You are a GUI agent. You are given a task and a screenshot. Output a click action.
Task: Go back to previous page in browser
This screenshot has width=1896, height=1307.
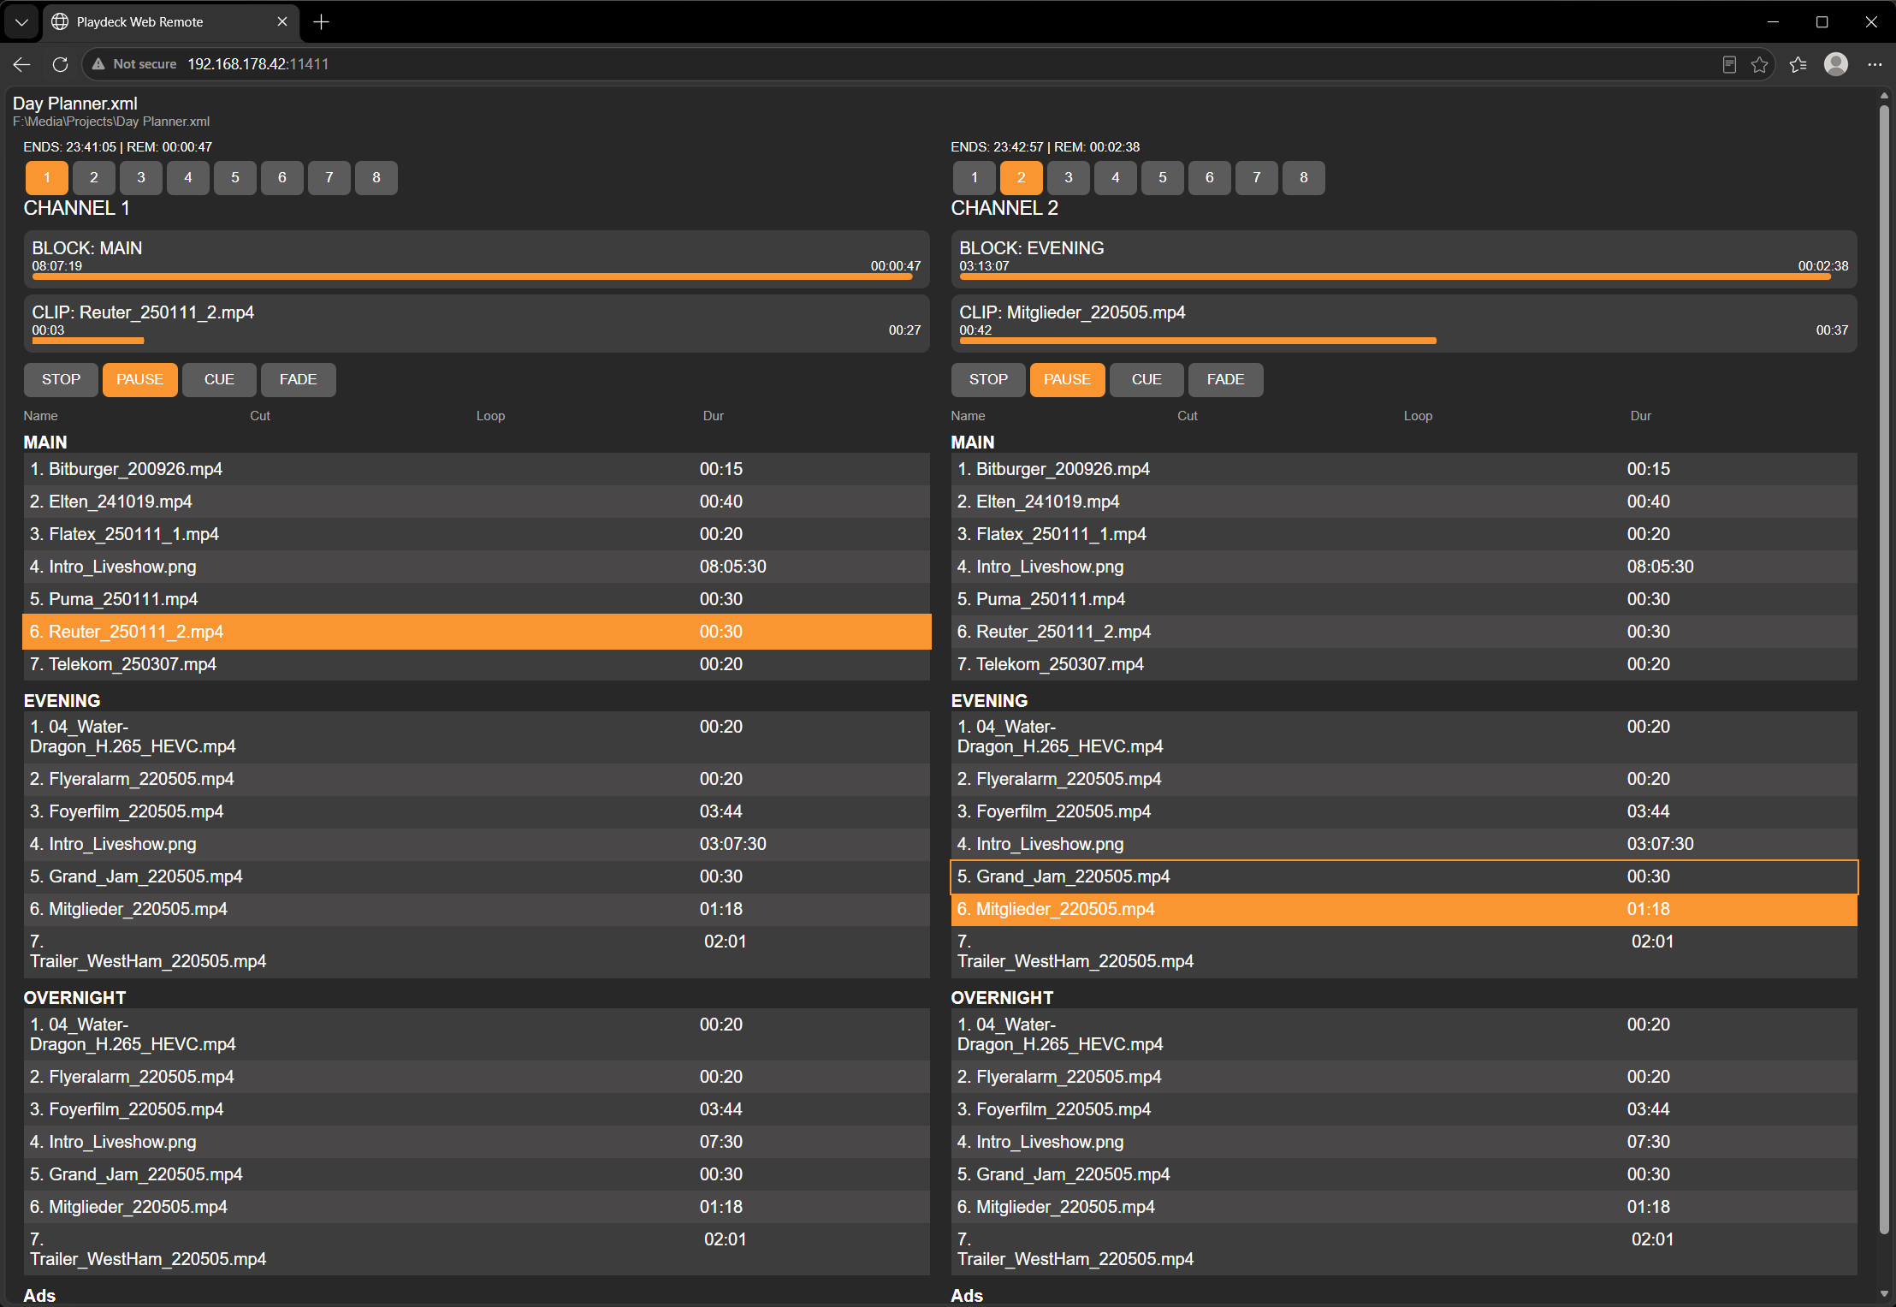pos(22,64)
